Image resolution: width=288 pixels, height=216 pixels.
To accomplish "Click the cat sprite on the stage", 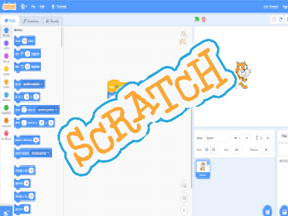I will [243, 75].
